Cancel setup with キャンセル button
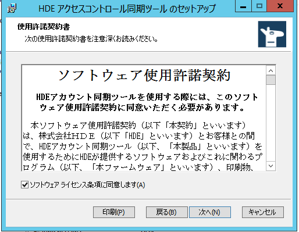The width and height of the screenshot is (299, 232). 263,212
